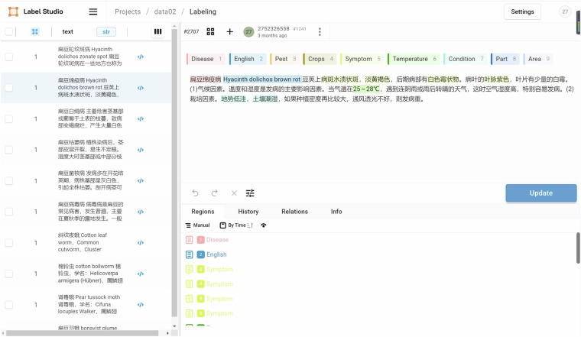
Task: Check the Pear tussock moth task checkbox
Action: [x=9, y=305]
